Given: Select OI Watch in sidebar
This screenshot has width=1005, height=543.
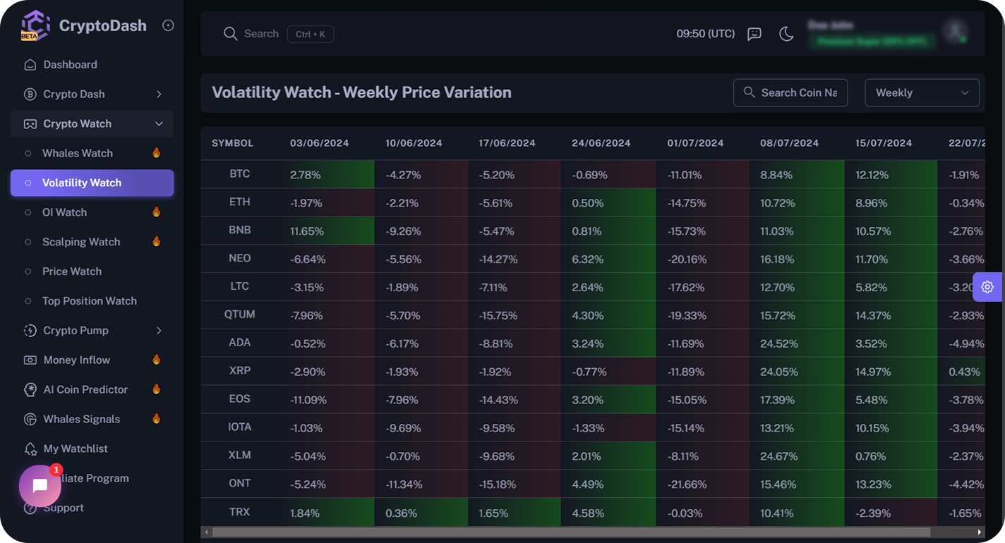Looking at the screenshot, I should click(92, 212).
